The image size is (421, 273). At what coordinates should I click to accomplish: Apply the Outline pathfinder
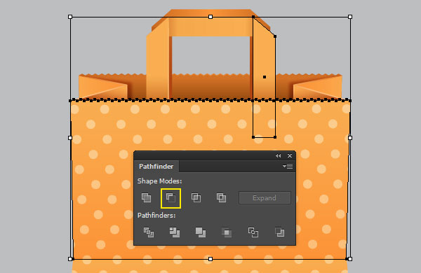(x=253, y=232)
